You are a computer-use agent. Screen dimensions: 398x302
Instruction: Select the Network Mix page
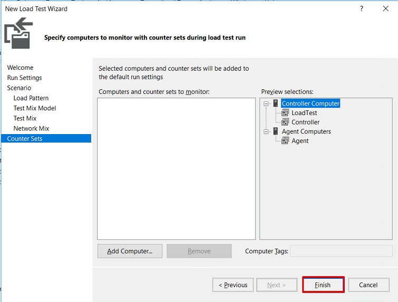point(32,128)
